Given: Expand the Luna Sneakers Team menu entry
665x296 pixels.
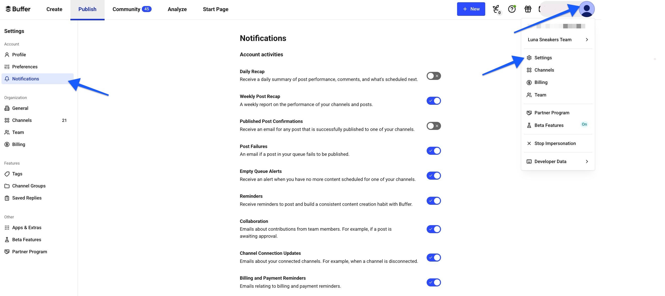Looking at the screenshot, I should point(558,39).
